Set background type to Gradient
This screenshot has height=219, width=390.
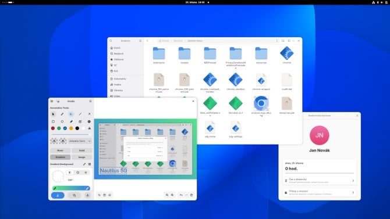click(x=60, y=157)
